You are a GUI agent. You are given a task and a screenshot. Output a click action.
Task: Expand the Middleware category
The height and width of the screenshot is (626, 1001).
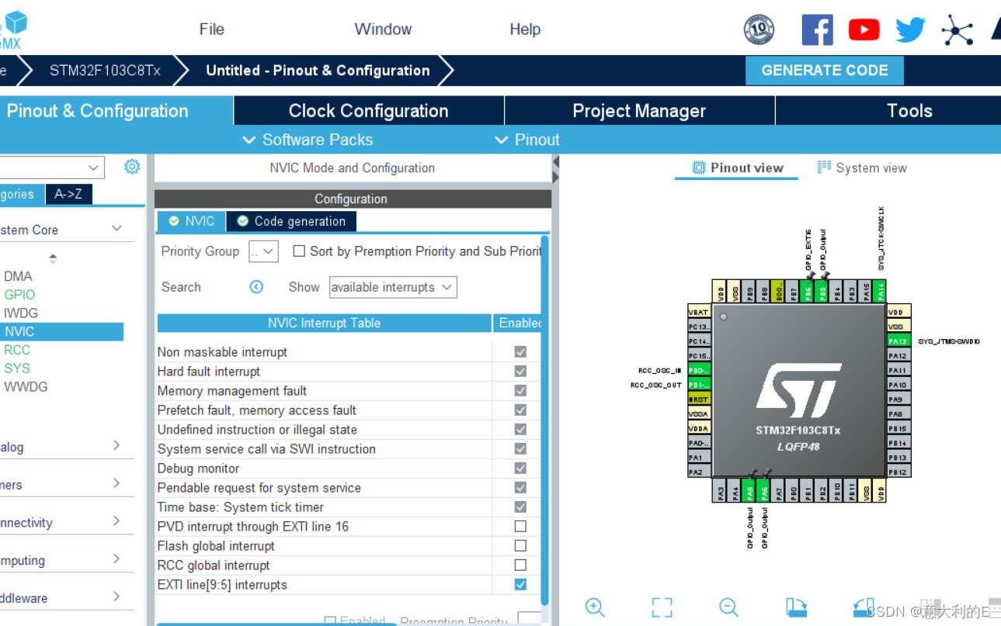click(116, 597)
